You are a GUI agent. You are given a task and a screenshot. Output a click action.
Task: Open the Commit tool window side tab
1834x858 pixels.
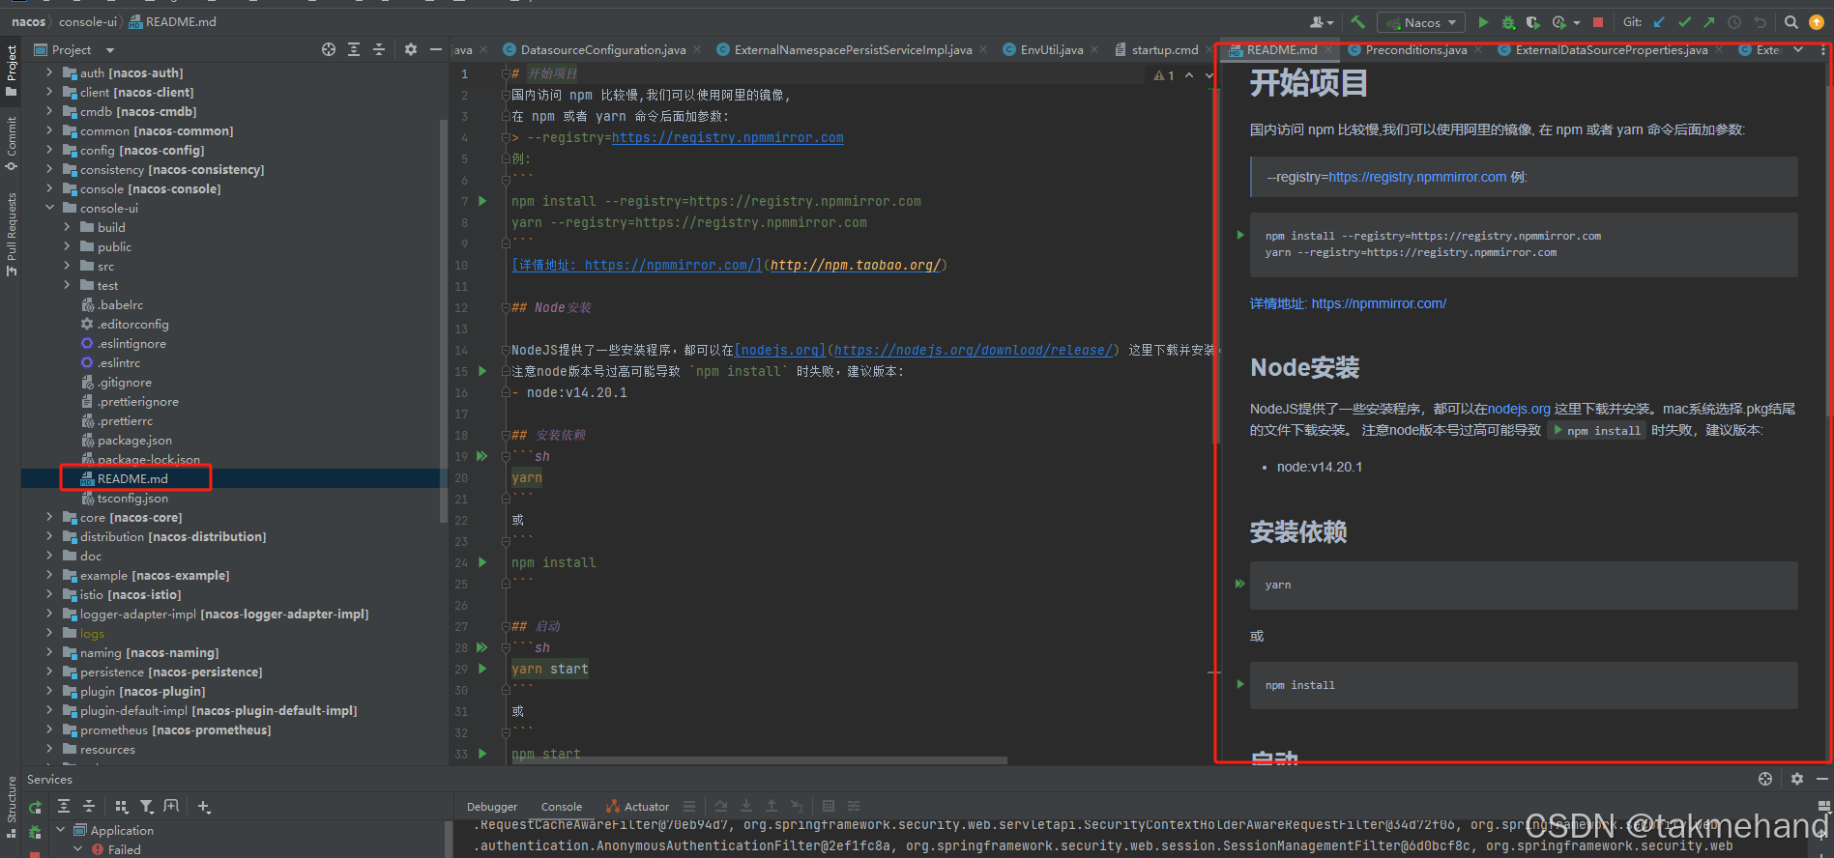point(11,144)
